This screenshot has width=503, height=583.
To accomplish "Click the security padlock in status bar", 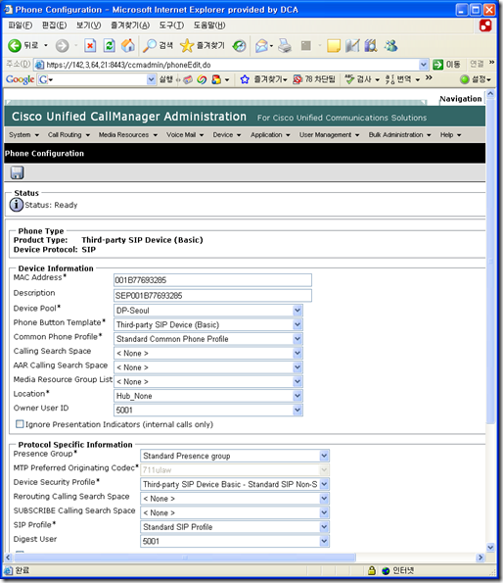I will click(372, 570).
